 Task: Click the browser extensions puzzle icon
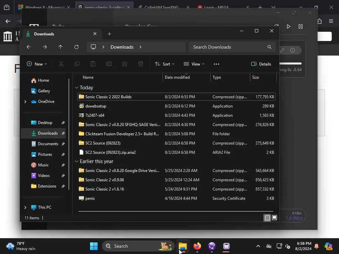pos(319,21)
